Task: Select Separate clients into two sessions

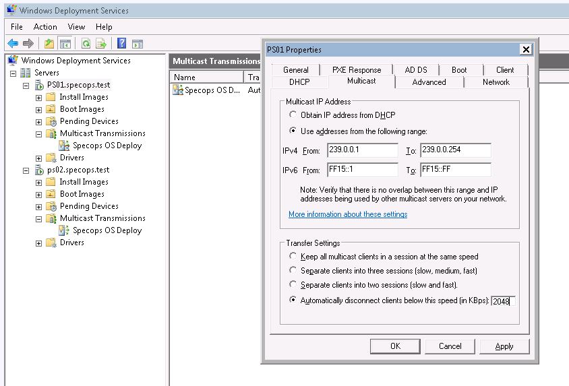Action: click(x=293, y=284)
